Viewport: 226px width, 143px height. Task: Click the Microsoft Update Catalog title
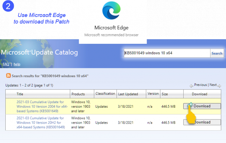pyautogui.click(x=40, y=53)
